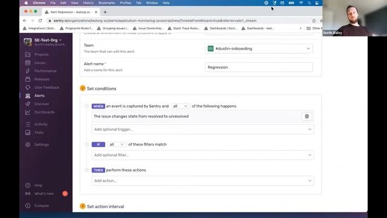Open Chrome View menu
Viewport: 387px width, 218px height.
[x=74, y=3]
